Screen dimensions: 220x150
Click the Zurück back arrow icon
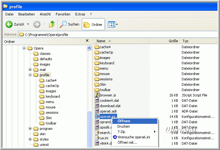[x=9, y=24]
